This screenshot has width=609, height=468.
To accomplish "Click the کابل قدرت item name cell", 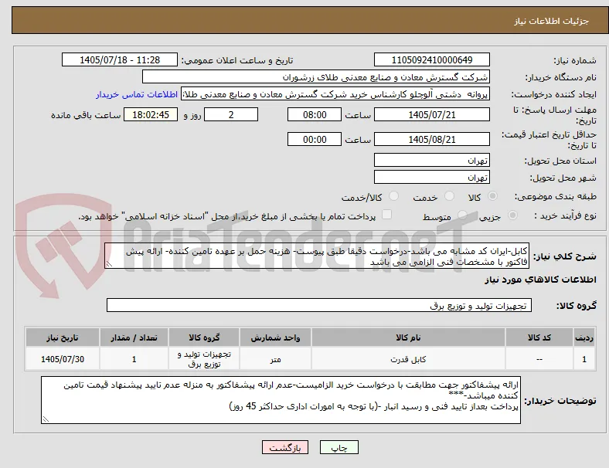I will coord(408,359).
